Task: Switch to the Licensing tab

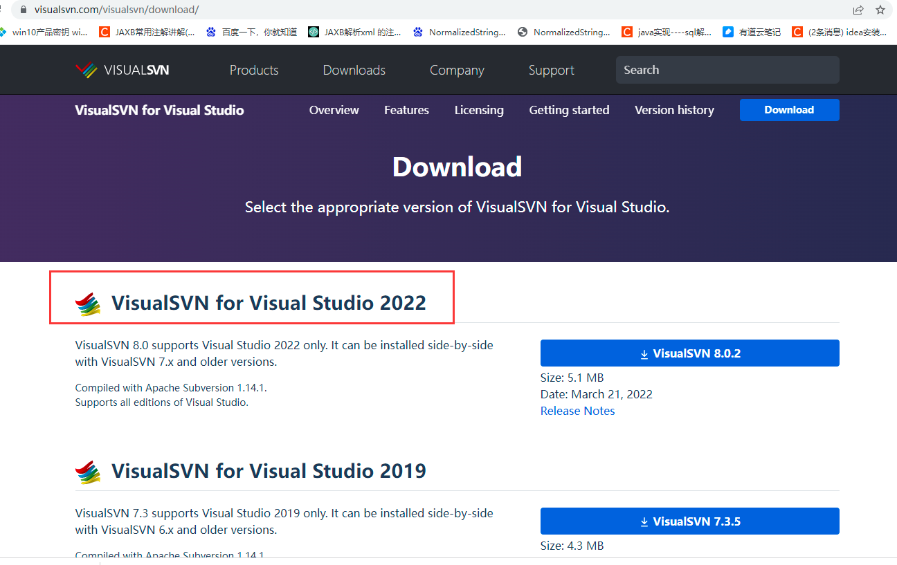Action: click(479, 110)
